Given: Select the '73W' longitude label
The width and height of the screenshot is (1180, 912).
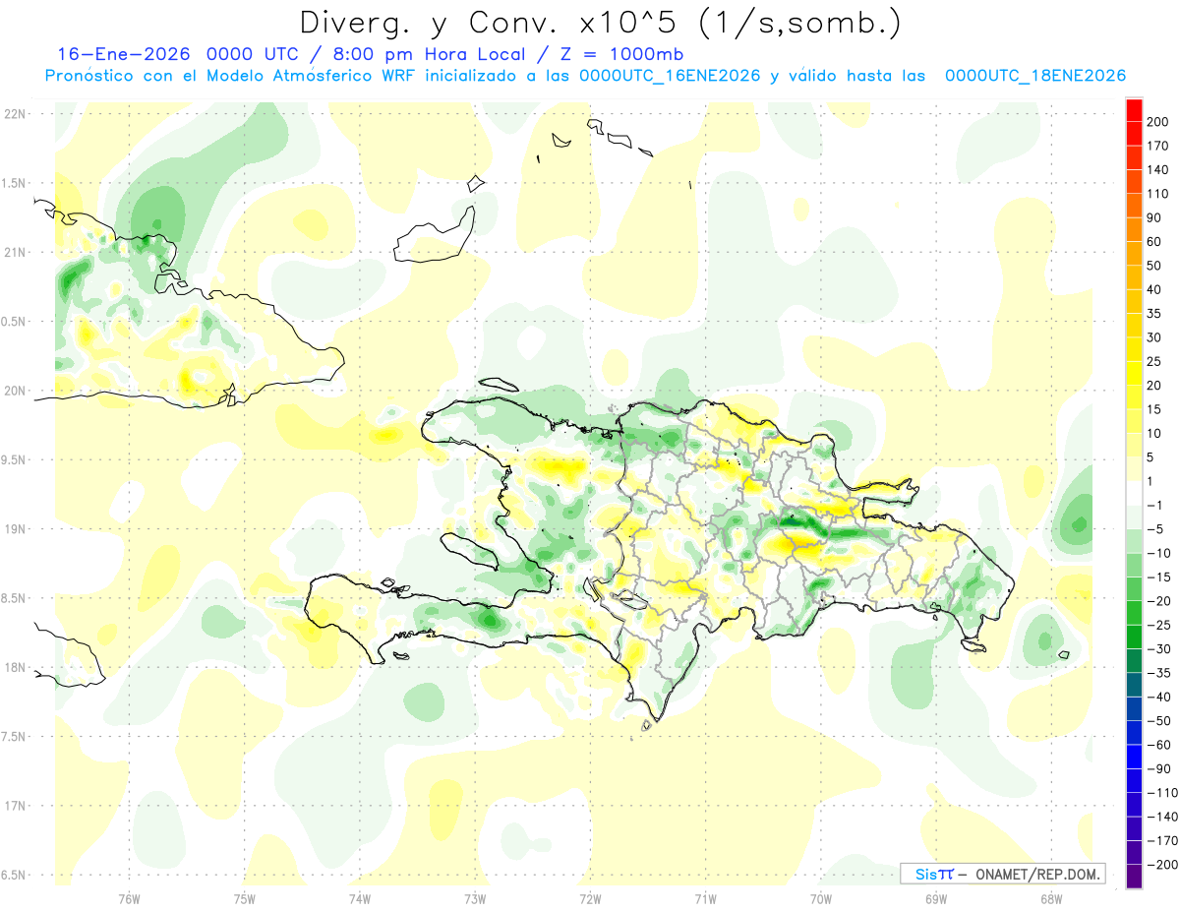Looking at the screenshot, I should (475, 898).
